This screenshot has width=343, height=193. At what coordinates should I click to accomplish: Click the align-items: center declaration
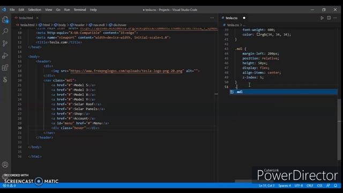(x=262, y=73)
